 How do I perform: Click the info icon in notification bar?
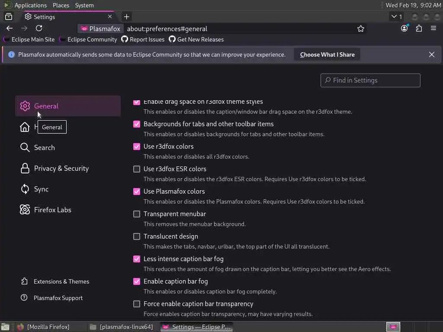pos(11,54)
